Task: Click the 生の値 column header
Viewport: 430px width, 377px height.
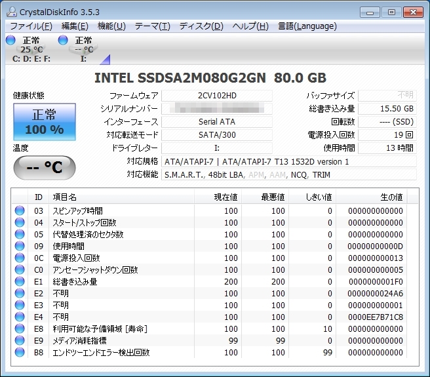Action: [391, 197]
